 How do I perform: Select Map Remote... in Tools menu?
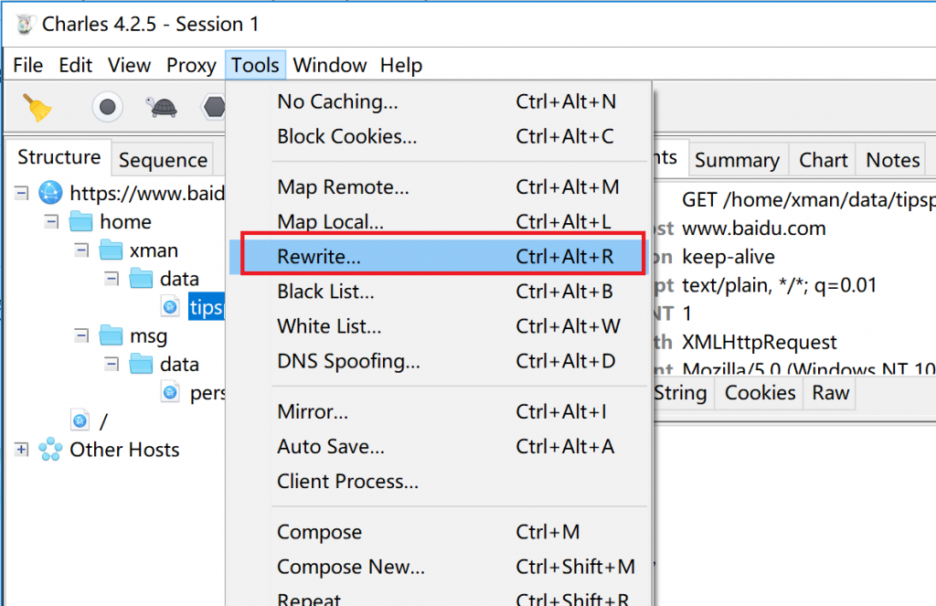441,187
